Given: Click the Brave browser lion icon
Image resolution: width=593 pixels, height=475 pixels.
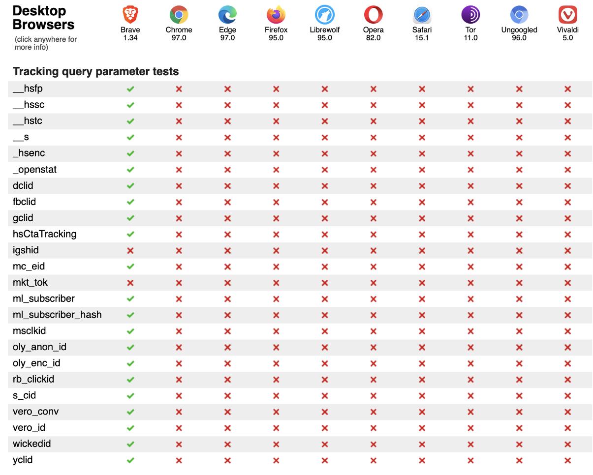Looking at the screenshot, I should (x=130, y=15).
